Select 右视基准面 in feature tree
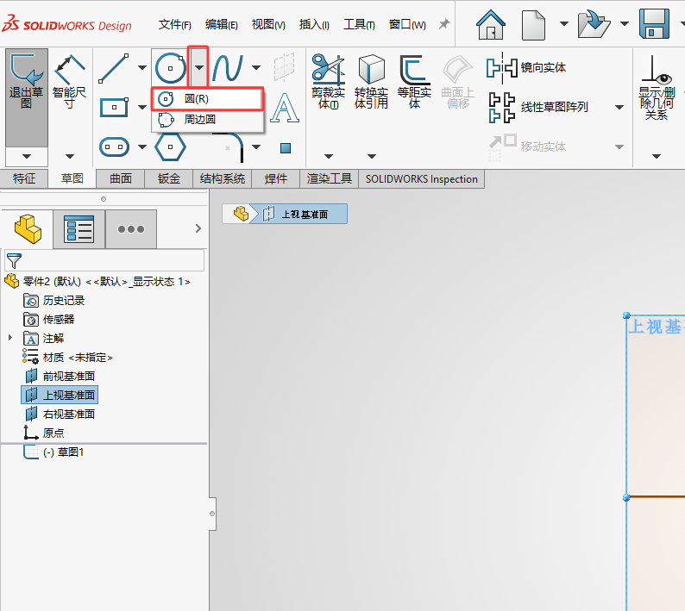This screenshot has height=611, width=685. click(60, 415)
